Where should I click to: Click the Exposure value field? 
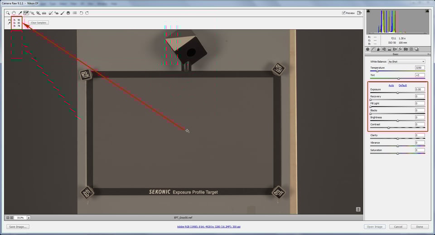(x=420, y=89)
